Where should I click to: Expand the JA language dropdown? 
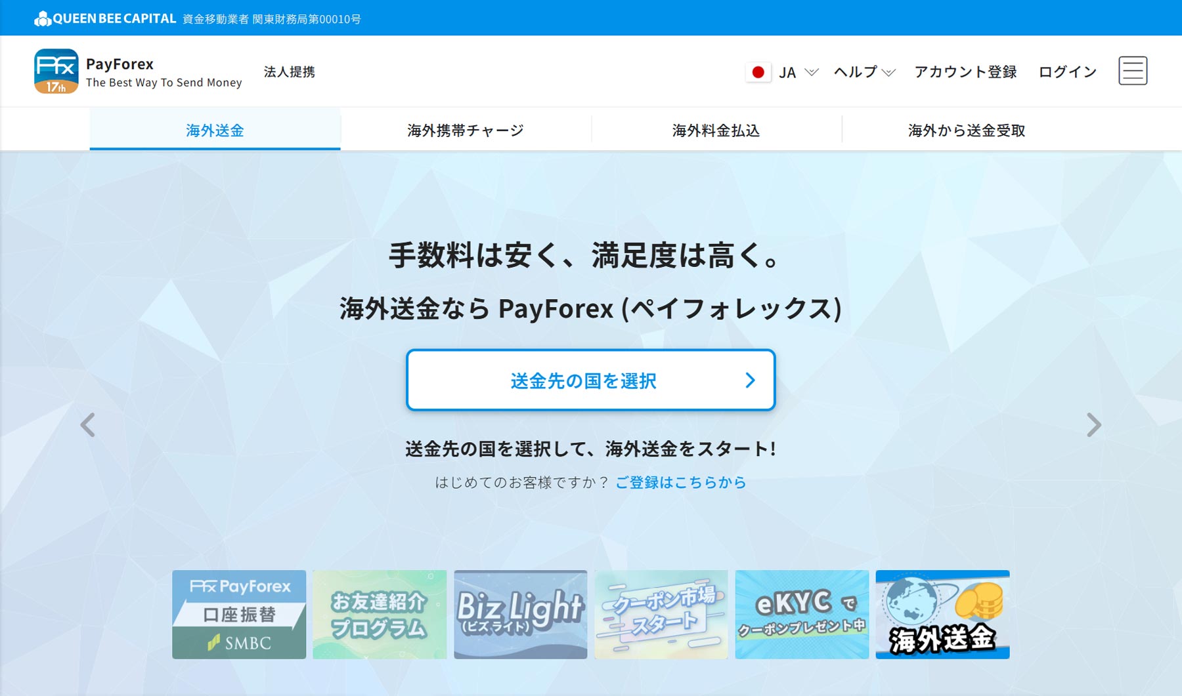point(799,72)
